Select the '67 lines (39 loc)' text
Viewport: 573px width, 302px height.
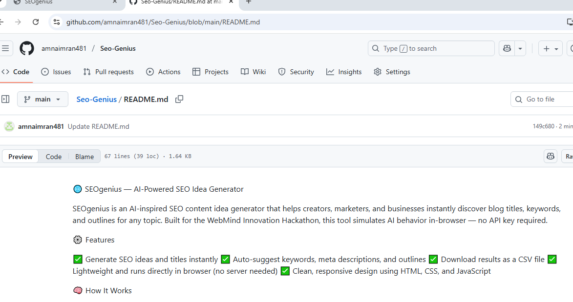click(x=132, y=156)
